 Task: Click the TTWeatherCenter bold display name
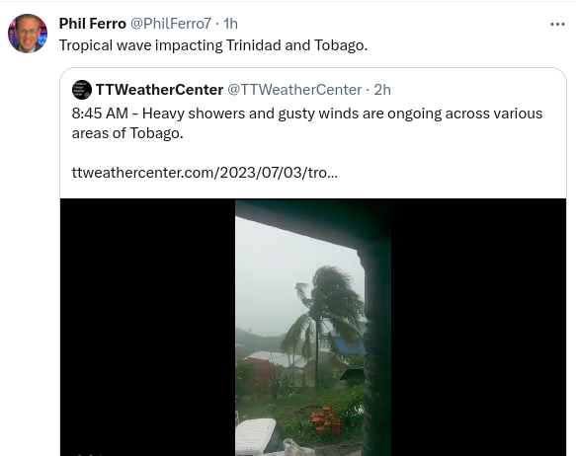click(159, 90)
